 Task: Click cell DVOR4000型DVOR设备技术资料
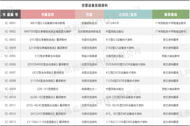tap(126, 64)
